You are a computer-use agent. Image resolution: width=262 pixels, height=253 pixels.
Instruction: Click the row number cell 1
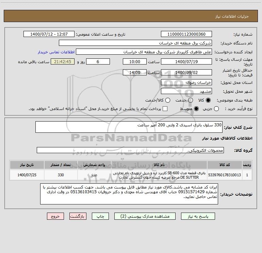[x=247, y=175]
